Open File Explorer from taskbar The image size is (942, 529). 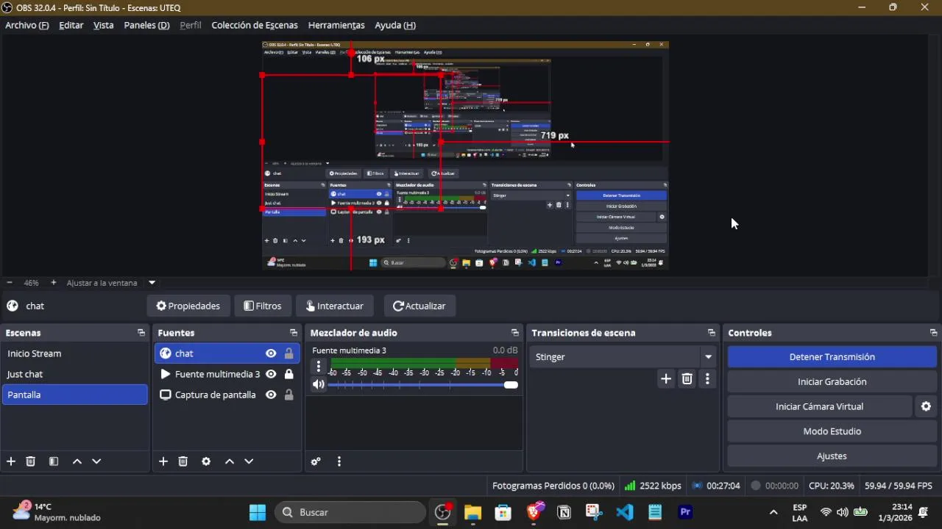point(472,512)
